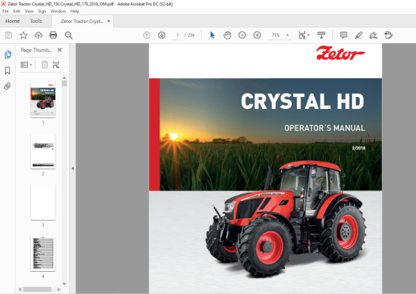416x294 pixels.
Task: Collapse the navigation pane arrow
Action: (73, 168)
